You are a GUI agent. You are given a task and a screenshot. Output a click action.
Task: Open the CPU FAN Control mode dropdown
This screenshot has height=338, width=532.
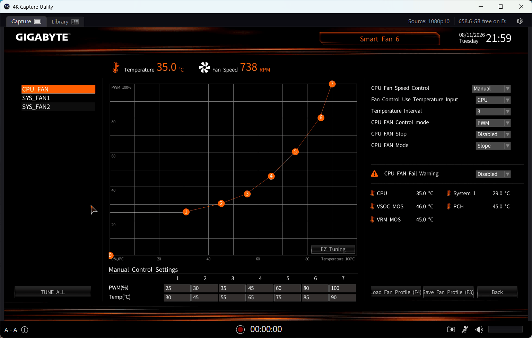coord(493,123)
